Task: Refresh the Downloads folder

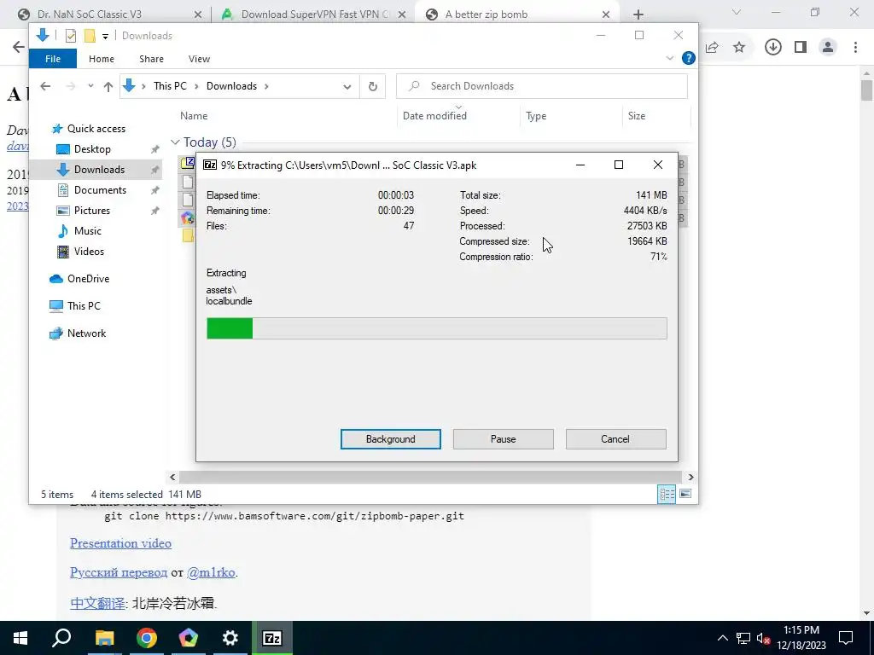Action: coord(372,86)
